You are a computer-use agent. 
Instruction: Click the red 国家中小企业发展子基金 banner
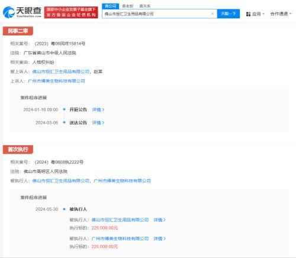click(x=71, y=12)
